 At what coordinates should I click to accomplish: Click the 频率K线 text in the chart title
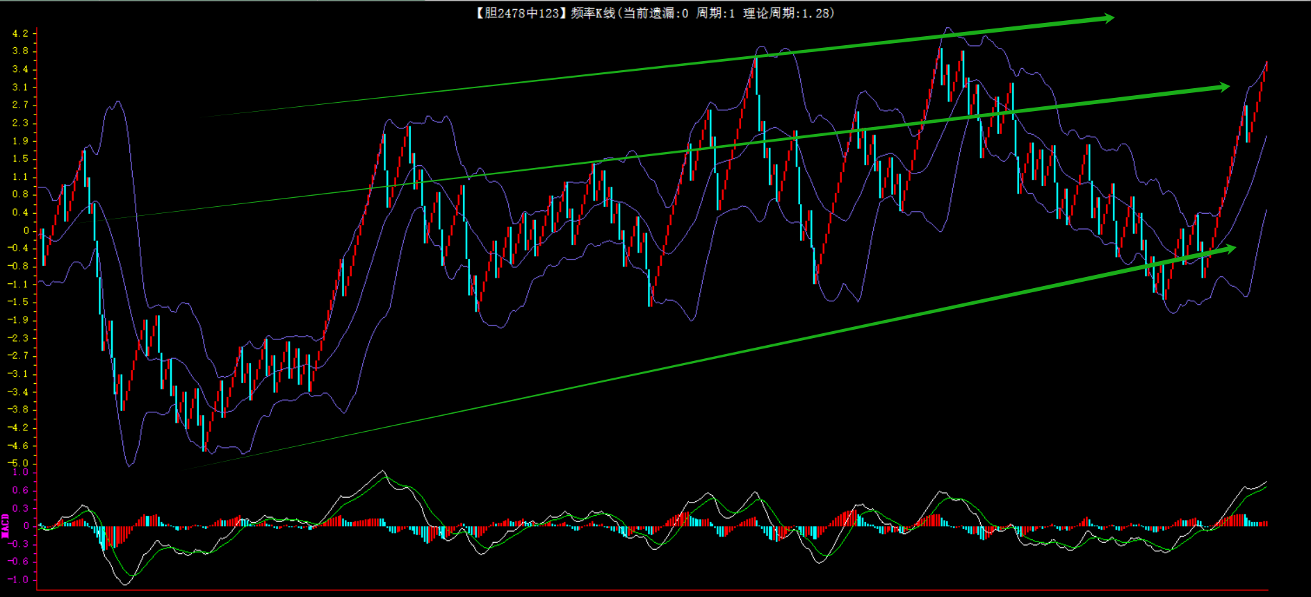click(x=593, y=13)
